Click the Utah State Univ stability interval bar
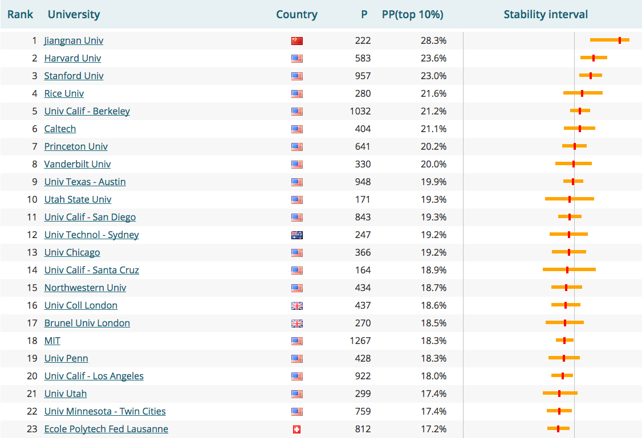This screenshot has width=642, height=438. point(570,199)
